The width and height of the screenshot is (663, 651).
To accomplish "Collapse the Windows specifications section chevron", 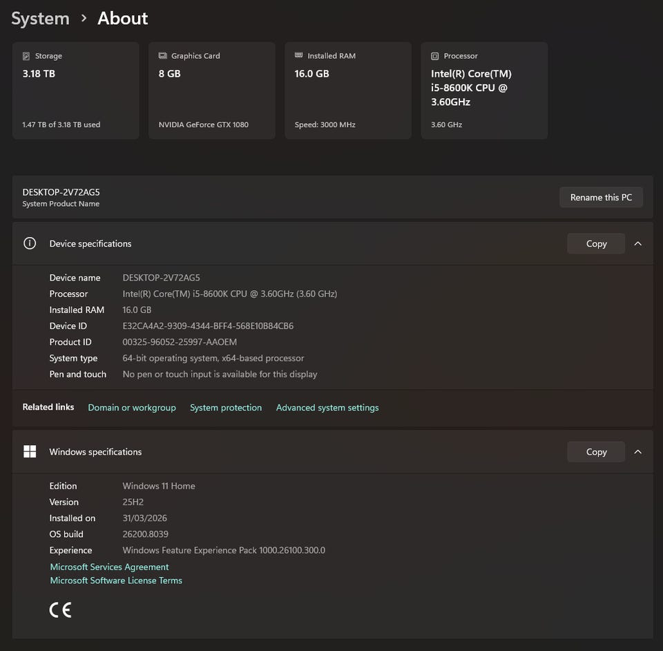I will coord(637,451).
